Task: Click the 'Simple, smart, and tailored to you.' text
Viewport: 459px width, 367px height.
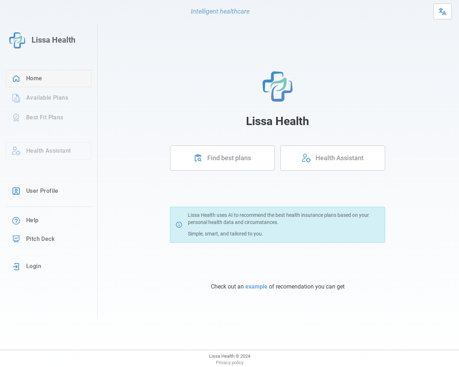Action: (225, 234)
